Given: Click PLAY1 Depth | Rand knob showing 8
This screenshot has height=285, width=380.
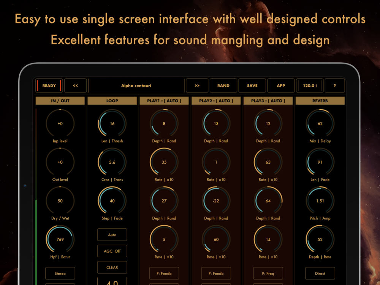Looking at the screenshot, I should click(164, 124).
